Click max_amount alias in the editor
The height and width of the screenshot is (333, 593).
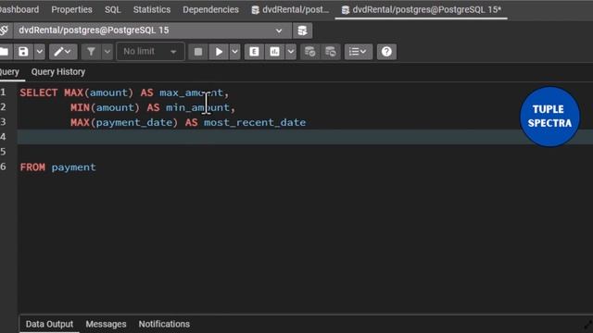(192, 92)
